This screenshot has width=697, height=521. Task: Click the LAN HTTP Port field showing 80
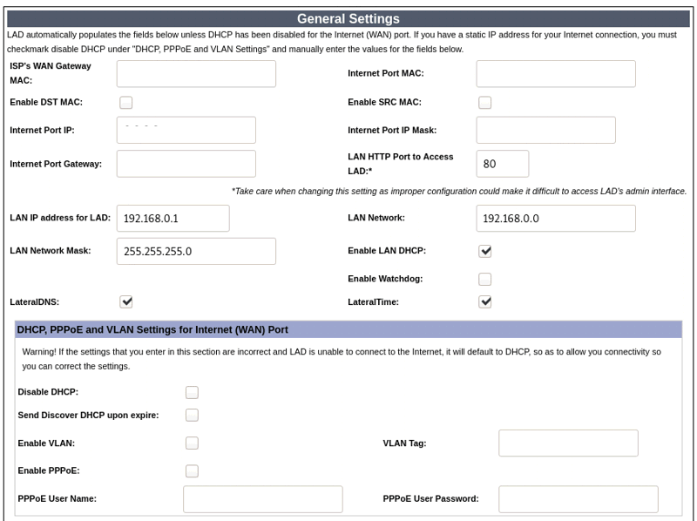click(x=503, y=164)
